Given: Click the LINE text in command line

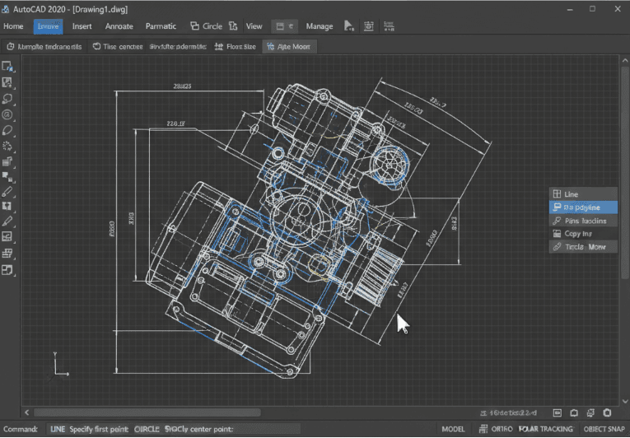Looking at the screenshot, I should [x=58, y=429].
